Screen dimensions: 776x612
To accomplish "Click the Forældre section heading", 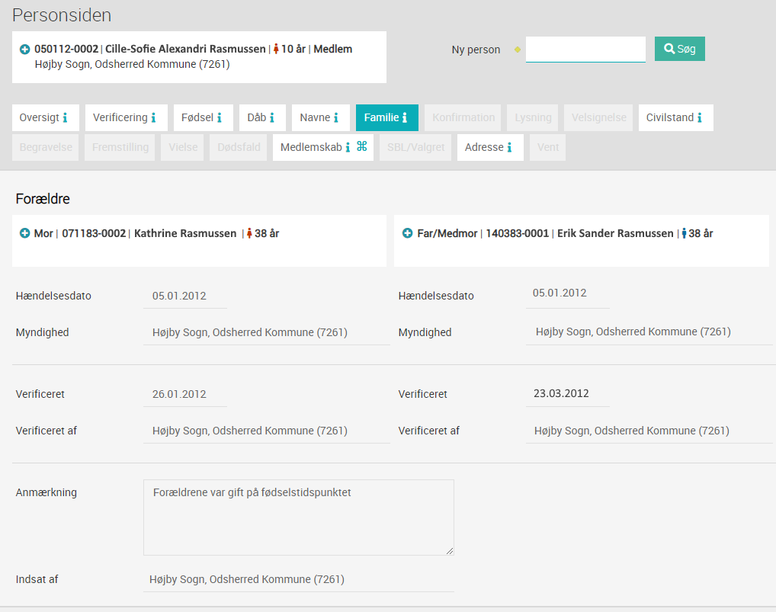I will click(x=43, y=199).
